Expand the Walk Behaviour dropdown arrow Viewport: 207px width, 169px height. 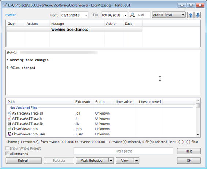111,161
